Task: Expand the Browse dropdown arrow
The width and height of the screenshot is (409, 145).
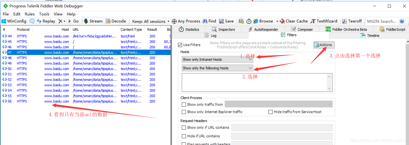Action: [277, 21]
